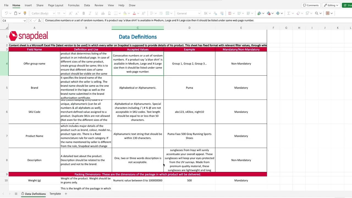Click the Insert cells icon

click(x=259, y=13)
